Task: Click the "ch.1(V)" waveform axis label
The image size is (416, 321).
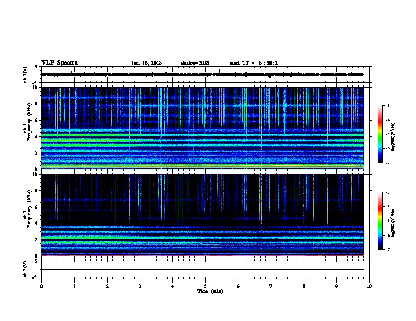Action: tap(25, 74)
